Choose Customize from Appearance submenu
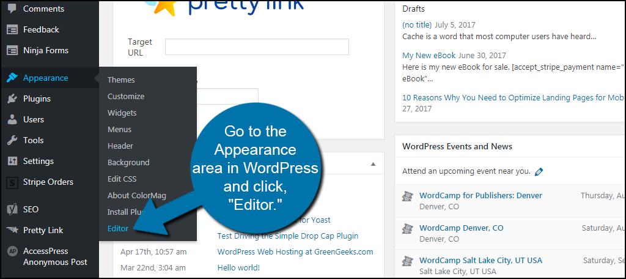 (126, 96)
